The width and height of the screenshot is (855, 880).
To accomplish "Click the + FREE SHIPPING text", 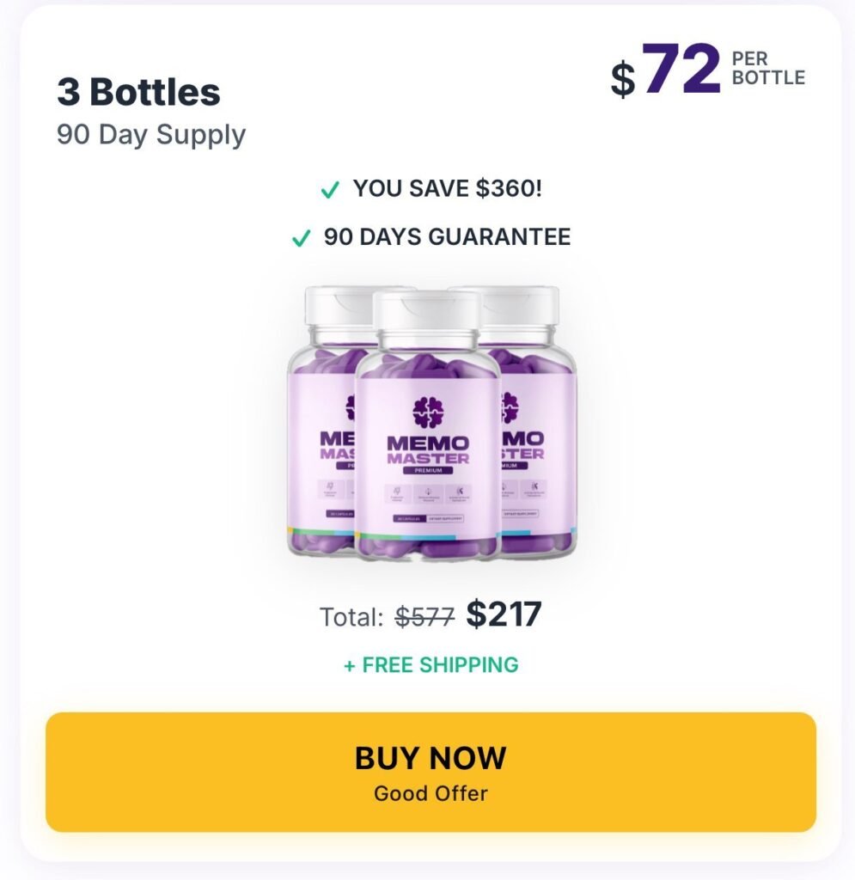I will pyautogui.click(x=431, y=665).
